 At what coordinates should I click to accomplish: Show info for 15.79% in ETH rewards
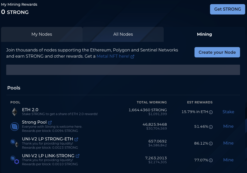(211, 112)
